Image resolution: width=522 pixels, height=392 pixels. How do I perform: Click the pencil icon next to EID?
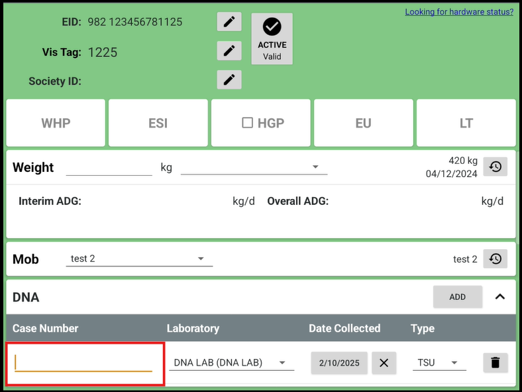(x=229, y=22)
